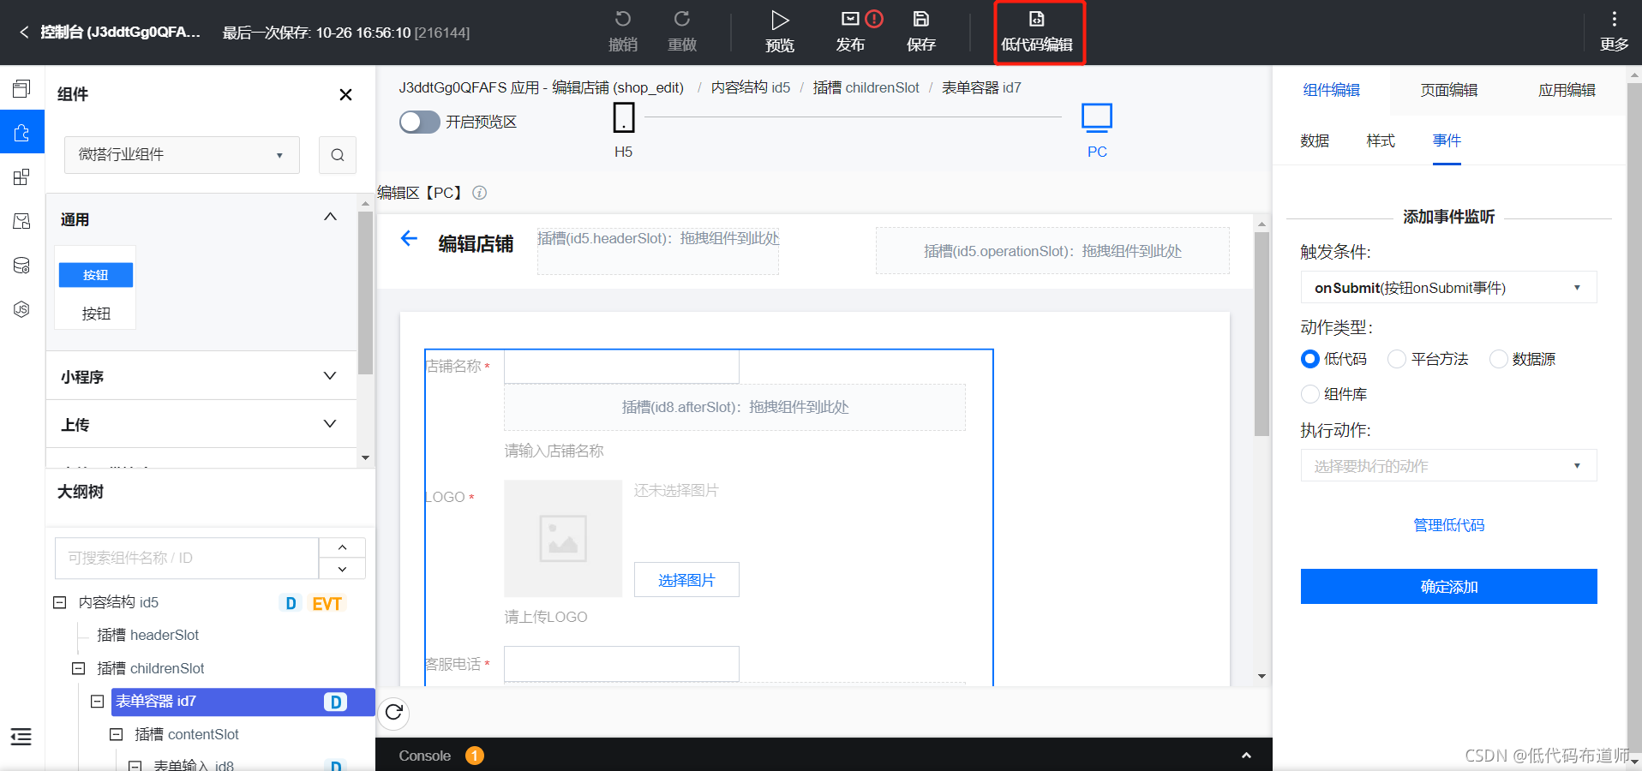The image size is (1642, 771).
Task: Click the 撤销 undo icon
Action: click(623, 19)
